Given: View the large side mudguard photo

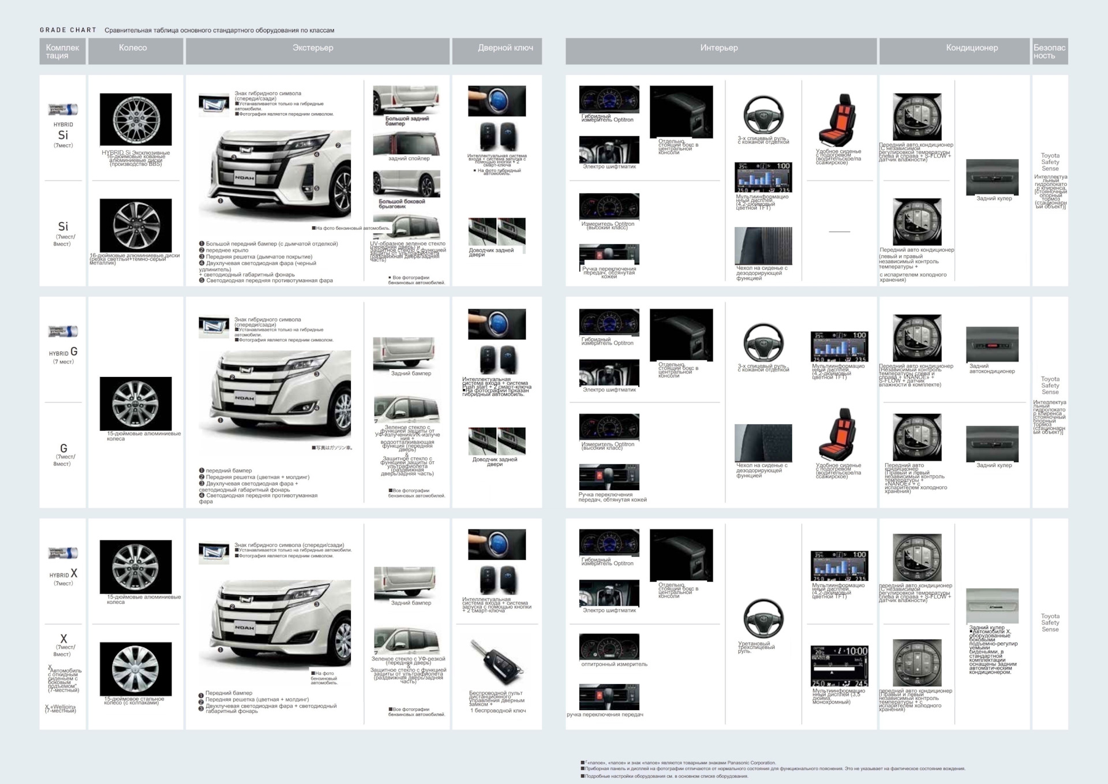Looking at the screenshot, I should 406,184.
